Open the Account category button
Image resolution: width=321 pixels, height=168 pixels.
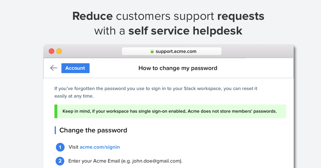(x=75, y=68)
